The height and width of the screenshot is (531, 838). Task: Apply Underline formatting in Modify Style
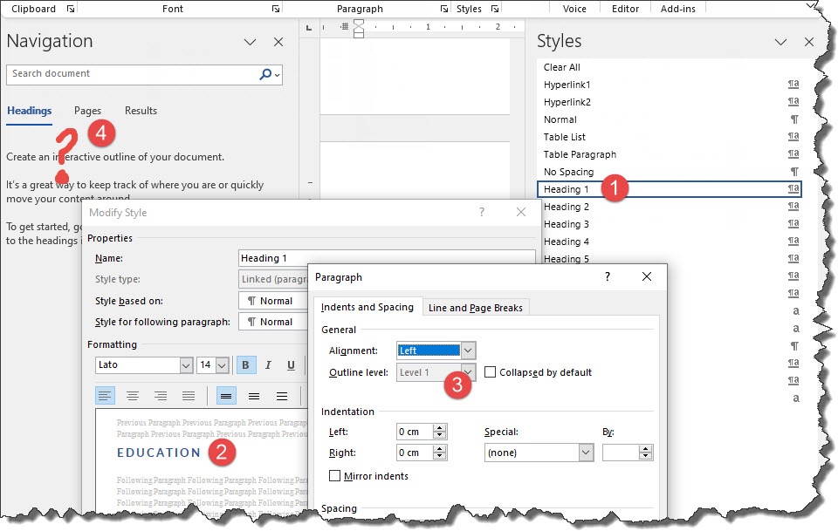(290, 366)
